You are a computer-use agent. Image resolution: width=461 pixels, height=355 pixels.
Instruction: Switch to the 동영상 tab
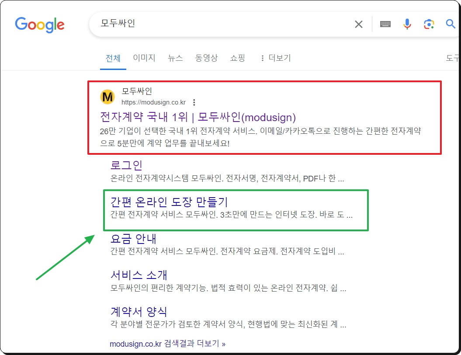206,58
